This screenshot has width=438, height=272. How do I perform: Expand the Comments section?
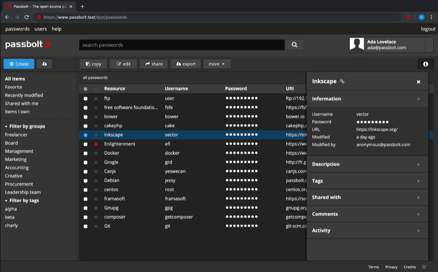pyautogui.click(x=367, y=214)
